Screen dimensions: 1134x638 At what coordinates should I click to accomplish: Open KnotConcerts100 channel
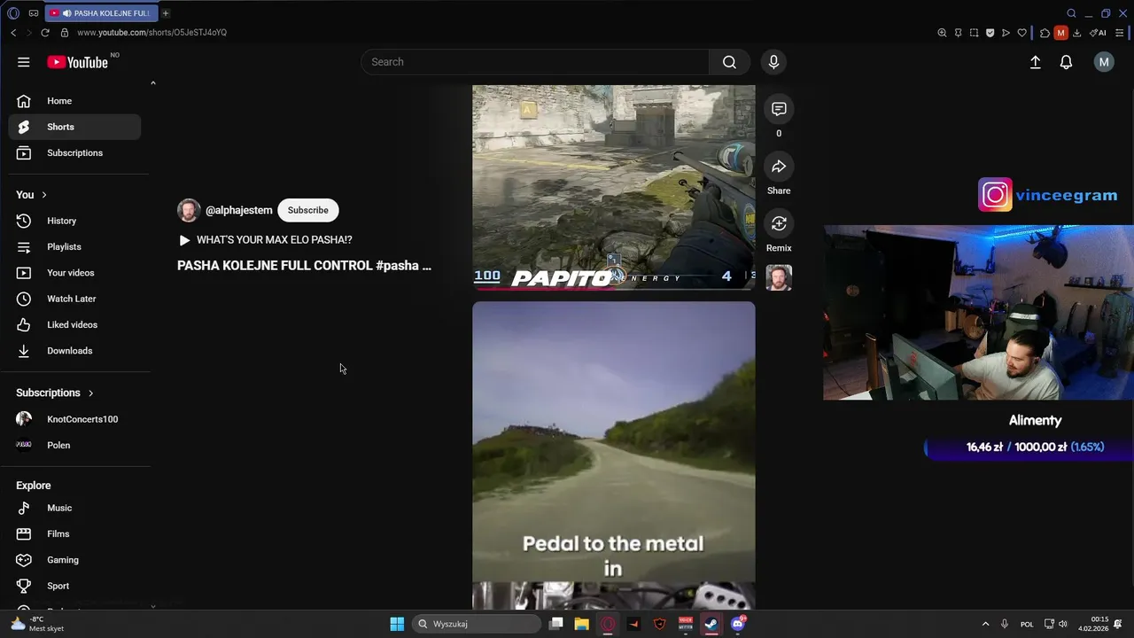coord(74,419)
